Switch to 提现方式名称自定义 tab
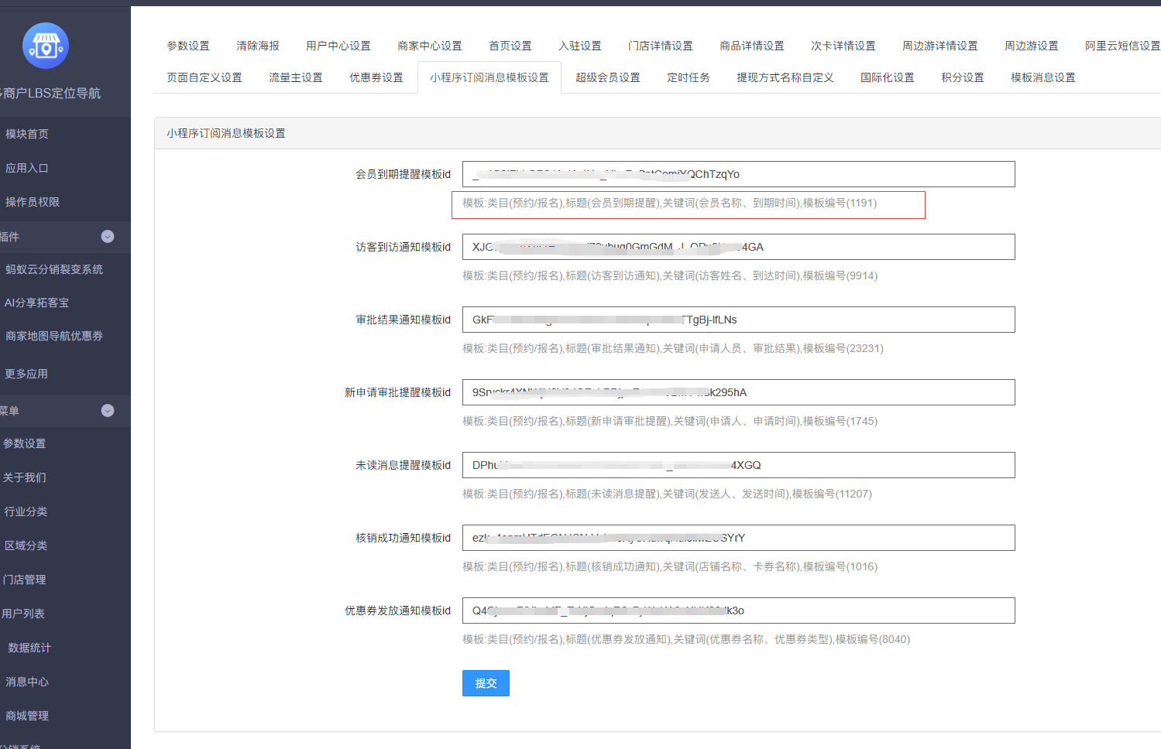This screenshot has height=749, width=1161. pos(785,77)
